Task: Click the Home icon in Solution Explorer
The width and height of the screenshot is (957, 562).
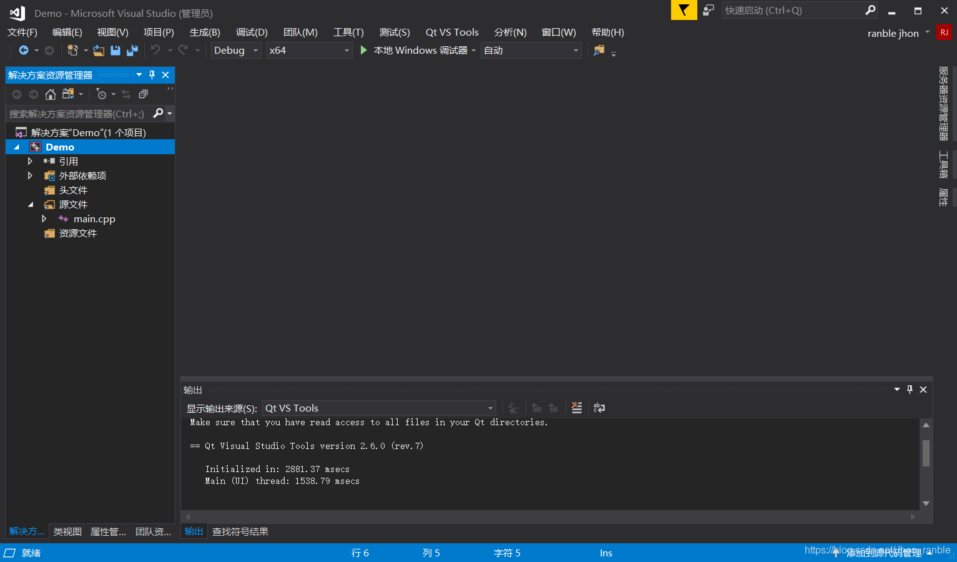Action: (51, 94)
